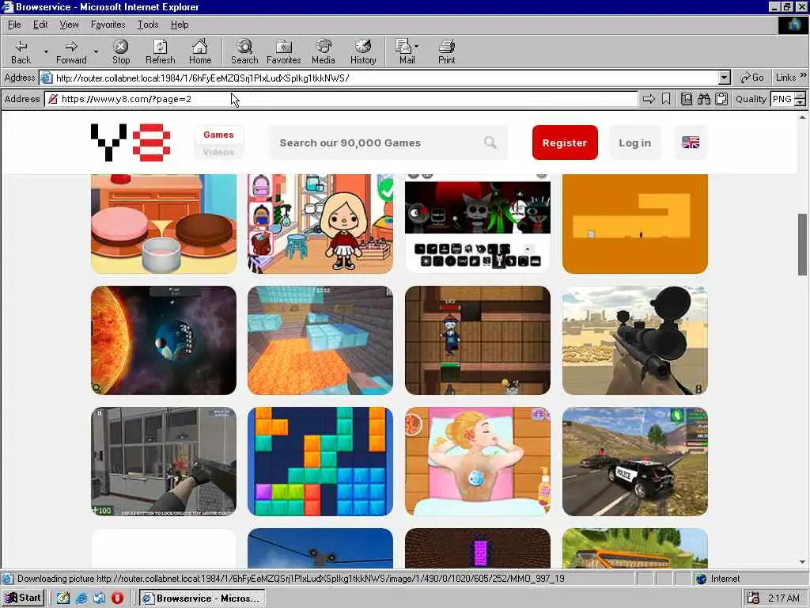Open the IE Search toolbar button

coord(244,51)
